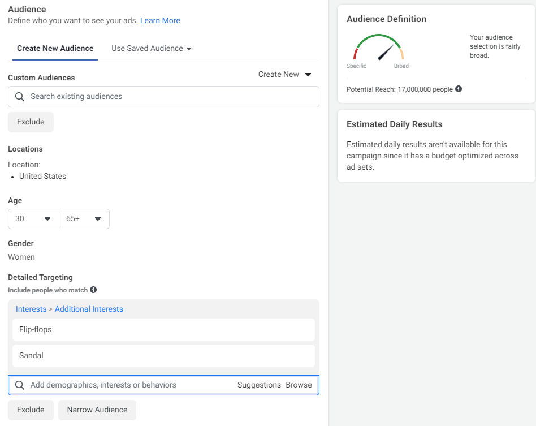Follow the Learn More link

(160, 20)
